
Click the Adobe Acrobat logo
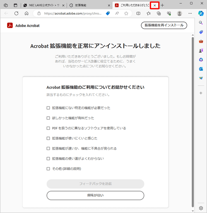tap(10, 25)
